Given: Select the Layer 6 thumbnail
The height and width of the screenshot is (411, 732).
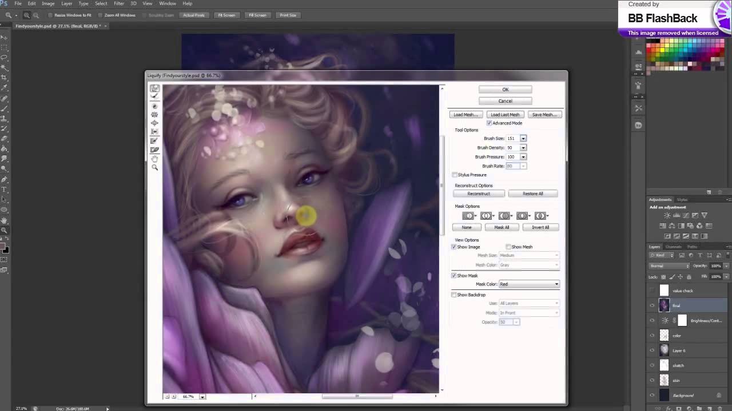Looking at the screenshot, I should (664, 350).
